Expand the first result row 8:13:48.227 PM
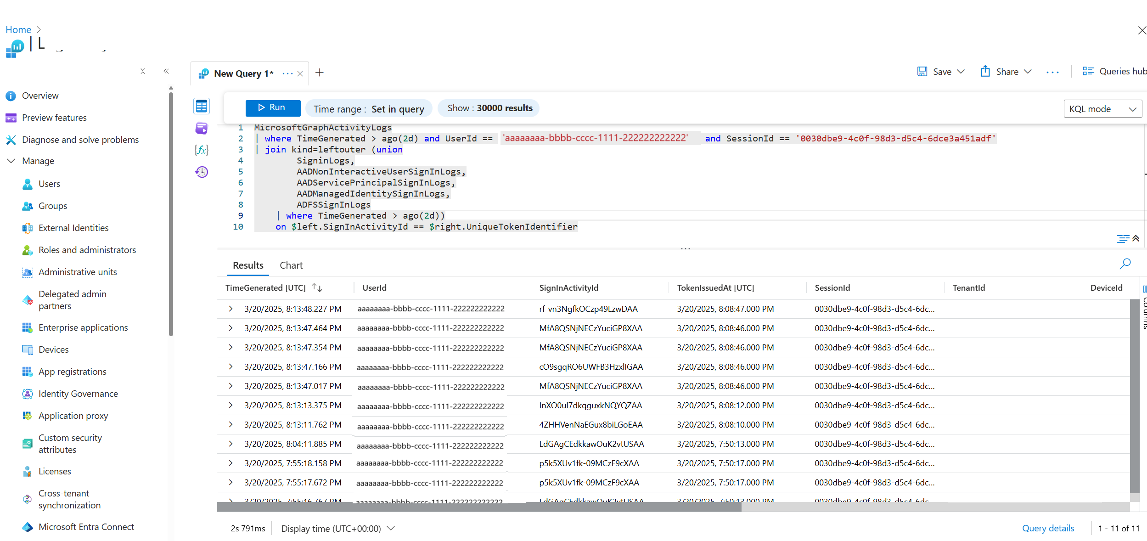This screenshot has height=541, width=1147. point(231,309)
